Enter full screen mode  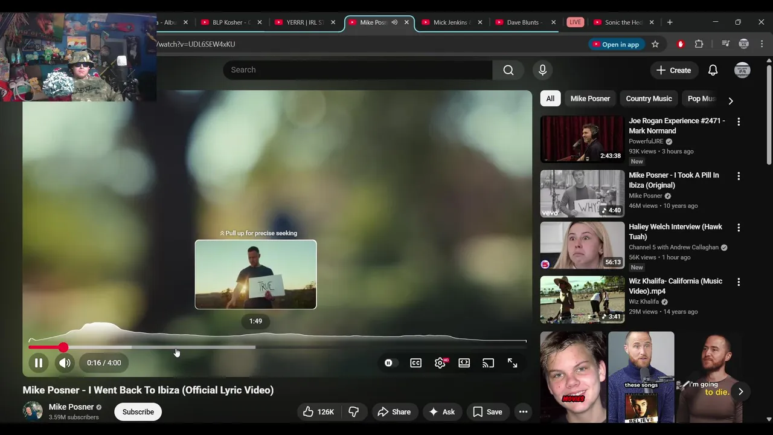pyautogui.click(x=512, y=363)
